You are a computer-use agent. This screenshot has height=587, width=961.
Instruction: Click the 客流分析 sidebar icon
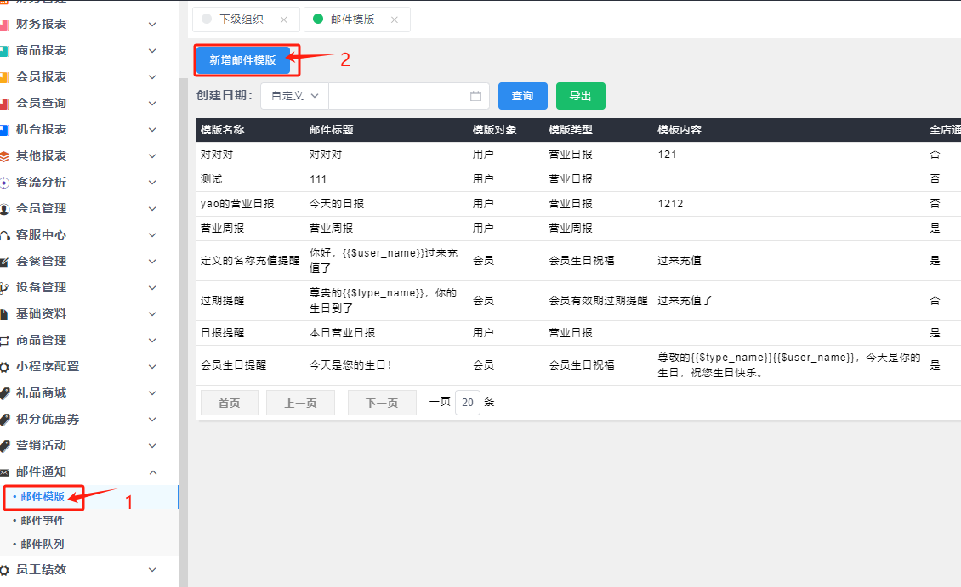click(x=4, y=183)
